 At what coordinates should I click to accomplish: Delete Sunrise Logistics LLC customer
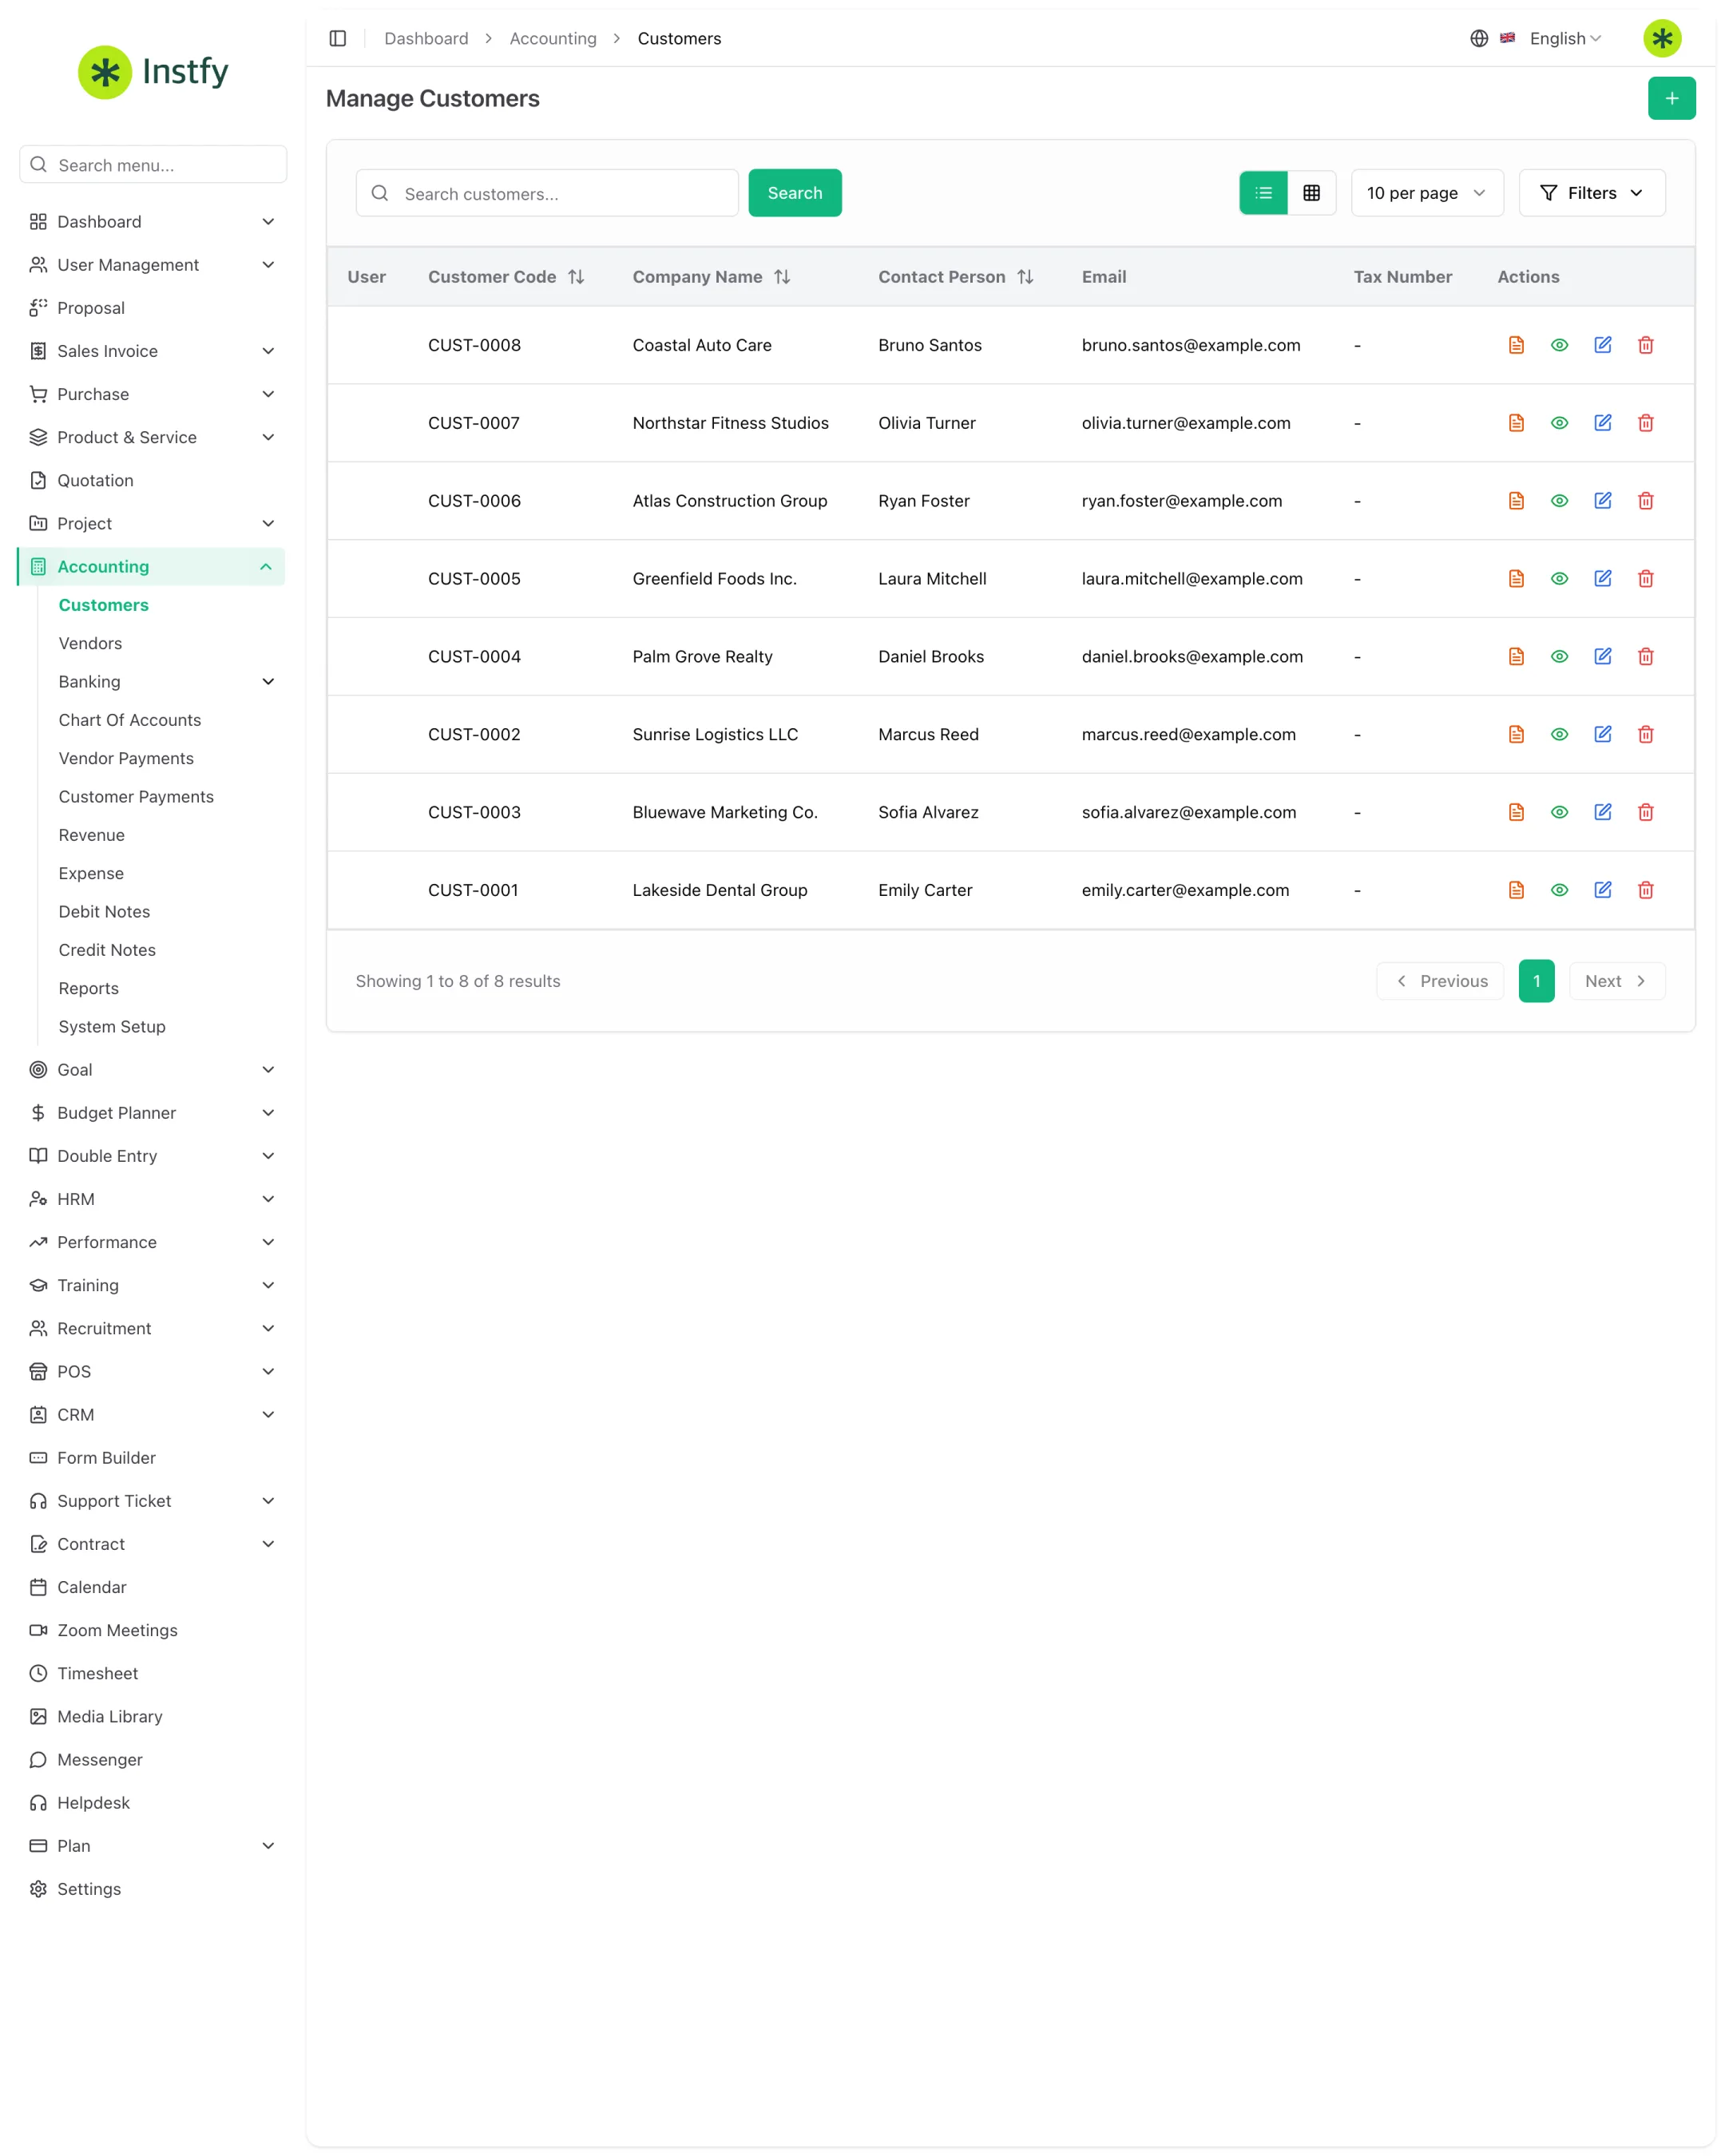[x=1645, y=735]
